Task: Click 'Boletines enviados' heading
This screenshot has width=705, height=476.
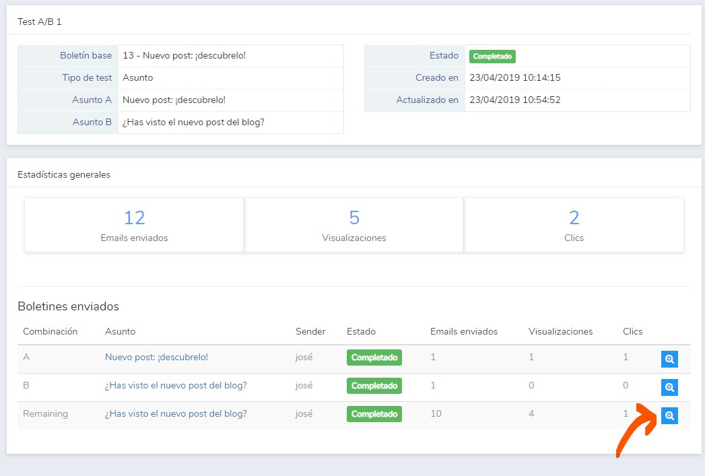Action: (x=68, y=306)
